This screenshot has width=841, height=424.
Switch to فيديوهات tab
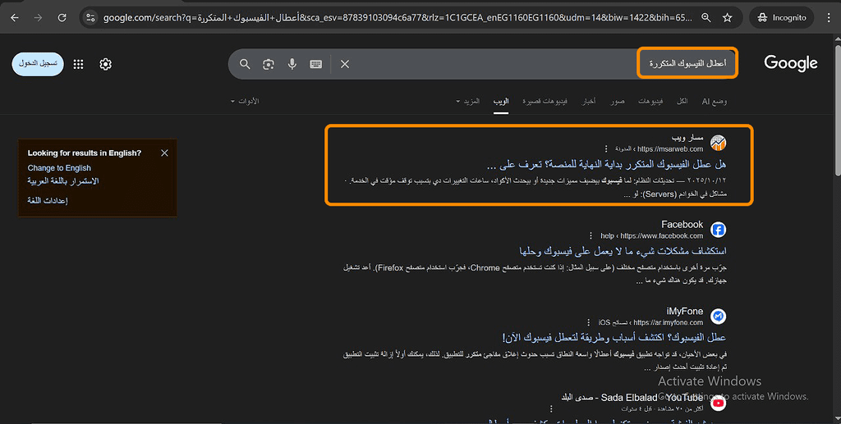coord(650,101)
